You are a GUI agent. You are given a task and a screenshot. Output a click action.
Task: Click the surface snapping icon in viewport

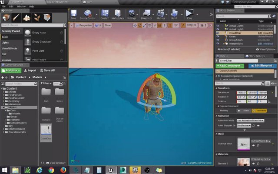click(x=155, y=26)
